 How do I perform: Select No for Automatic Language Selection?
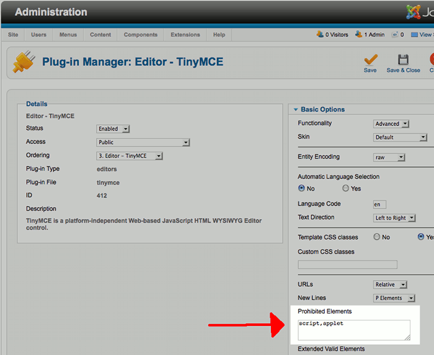302,189
